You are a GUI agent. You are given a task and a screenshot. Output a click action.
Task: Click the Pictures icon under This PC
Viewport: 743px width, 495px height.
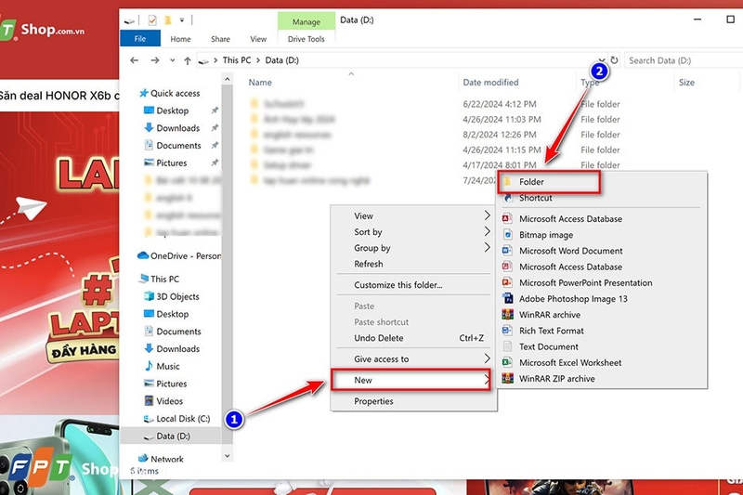click(x=149, y=384)
